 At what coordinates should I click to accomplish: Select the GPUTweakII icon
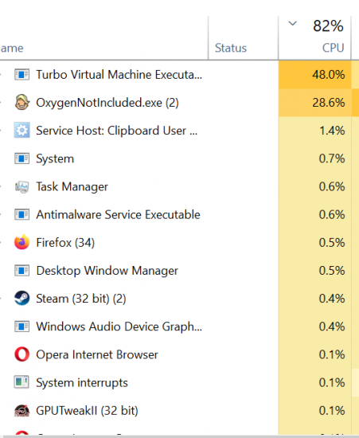pos(21,410)
